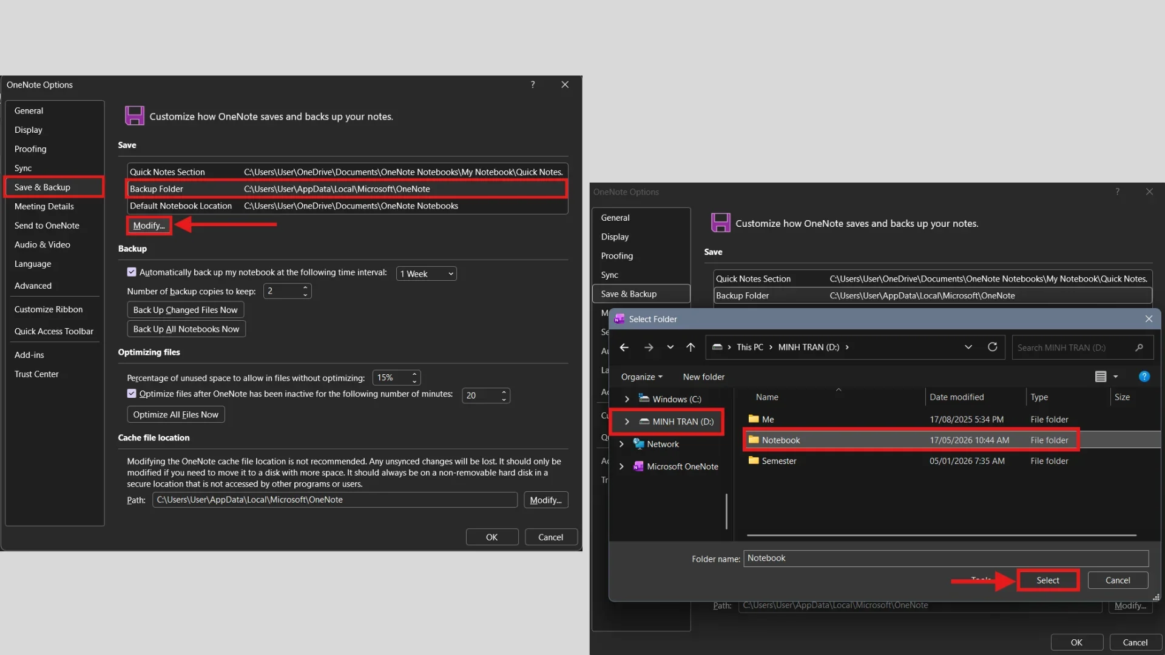Click the Folder name input field
Screen dimensions: 1165x655
point(946,559)
